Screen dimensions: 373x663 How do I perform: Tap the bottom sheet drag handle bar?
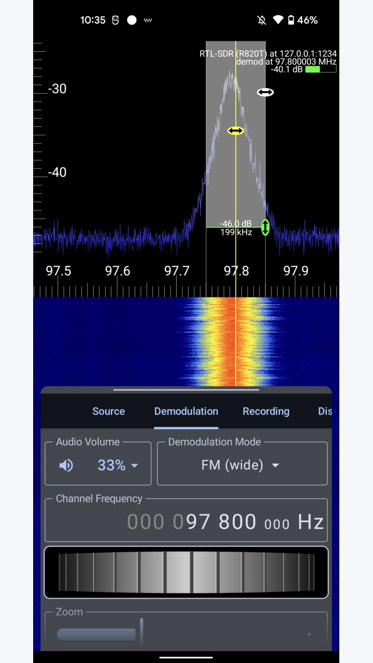[x=186, y=390]
